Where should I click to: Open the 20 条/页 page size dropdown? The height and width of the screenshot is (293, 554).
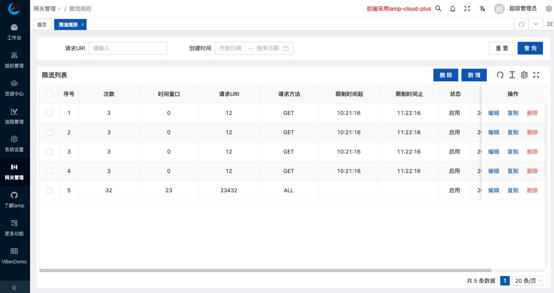[x=529, y=281]
